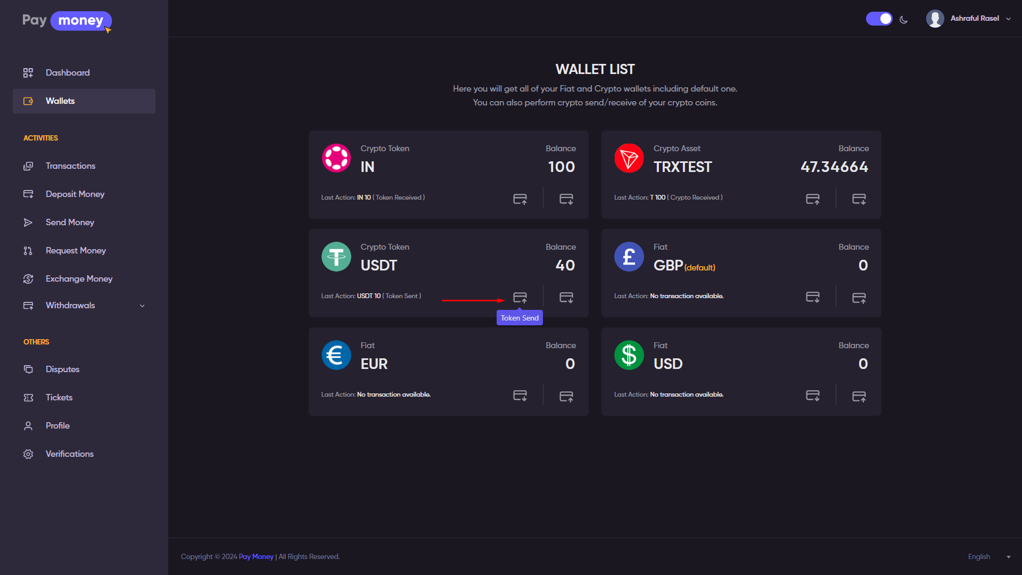Open the English language dropdown
The image size is (1022, 575).
988,556
